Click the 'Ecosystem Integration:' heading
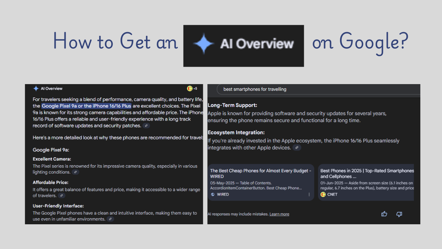The height and width of the screenshot is (249, 442). [236, 132]
